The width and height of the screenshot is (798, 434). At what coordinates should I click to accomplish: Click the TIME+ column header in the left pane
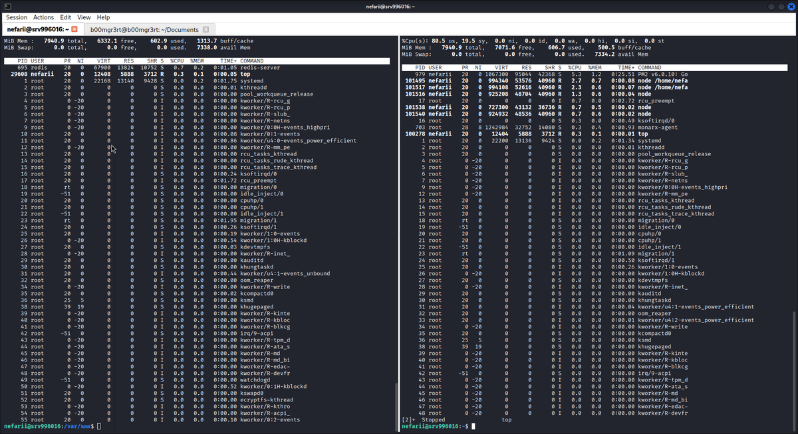point(229,61)
